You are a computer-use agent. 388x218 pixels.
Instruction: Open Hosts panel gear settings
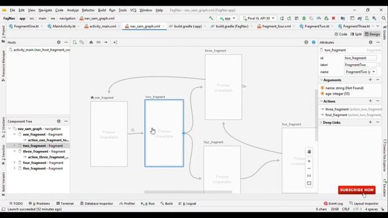click(59, 42)
